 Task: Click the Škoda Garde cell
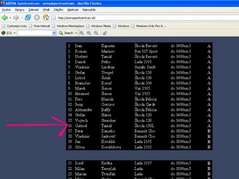[x=145, y=104]
